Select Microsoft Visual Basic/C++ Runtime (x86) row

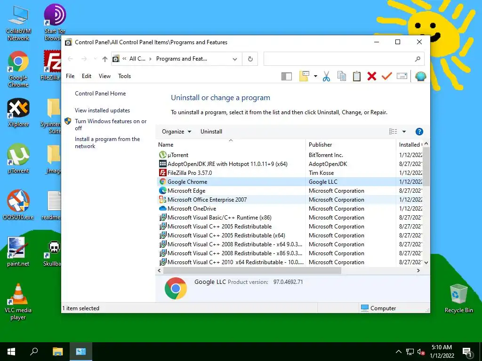pos(290,217)
